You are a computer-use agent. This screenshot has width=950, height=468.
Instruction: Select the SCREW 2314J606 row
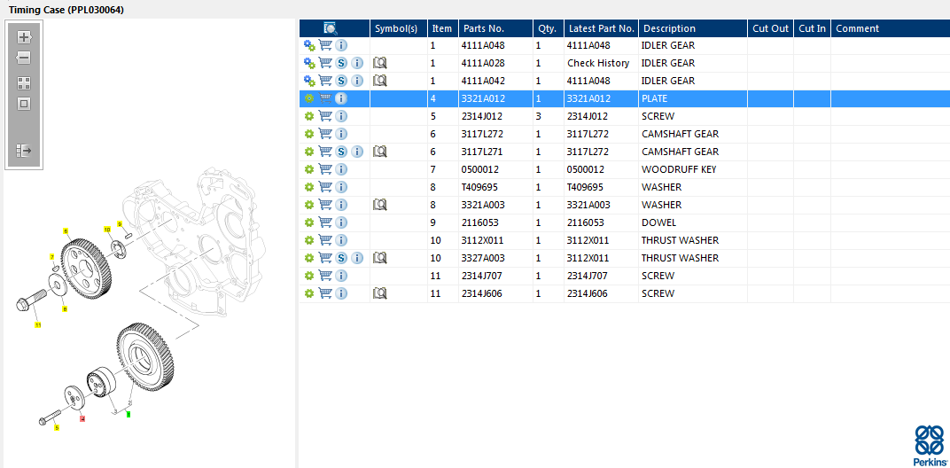click(625, 293)
